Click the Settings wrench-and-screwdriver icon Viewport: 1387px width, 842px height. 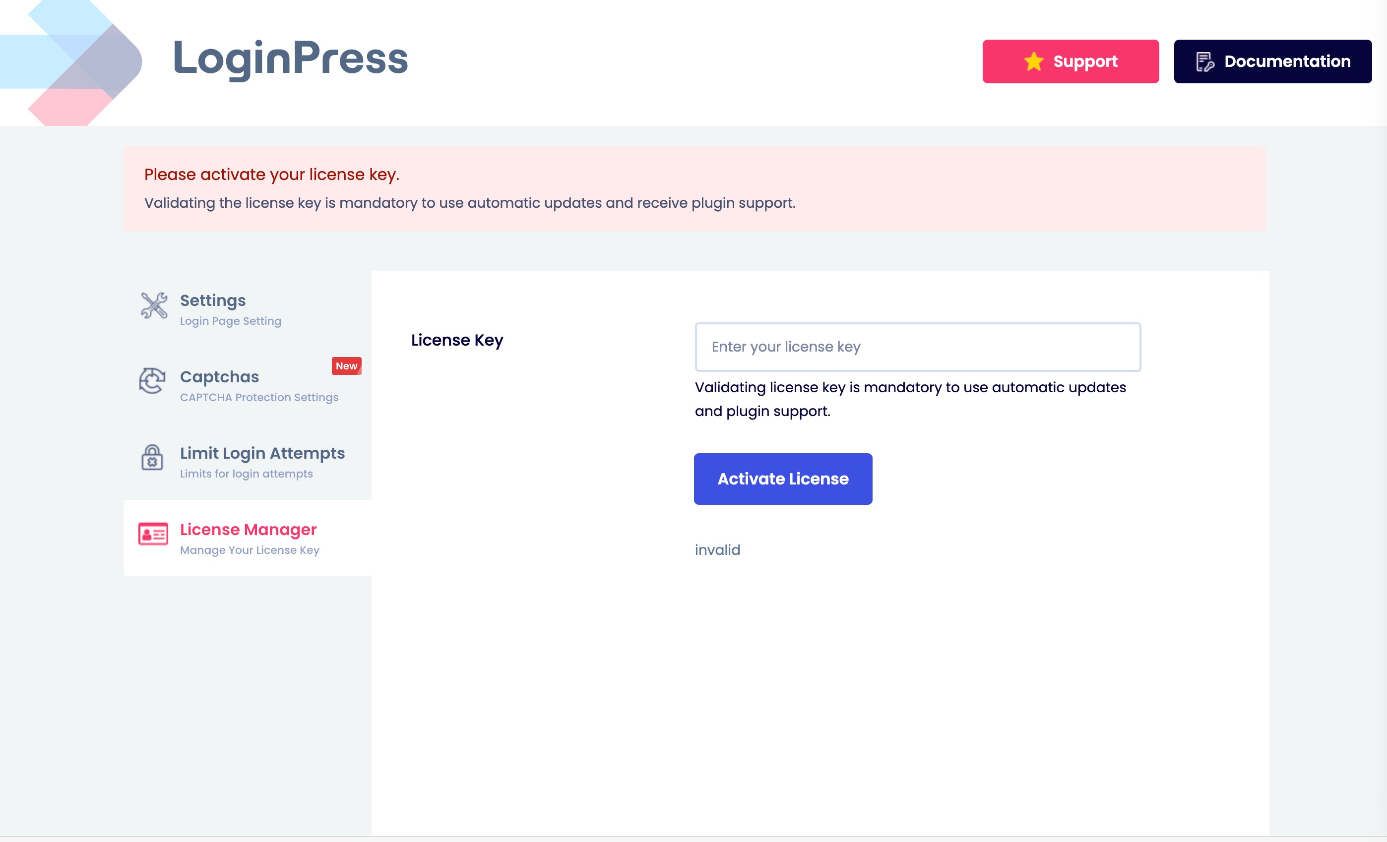[154, 305]
